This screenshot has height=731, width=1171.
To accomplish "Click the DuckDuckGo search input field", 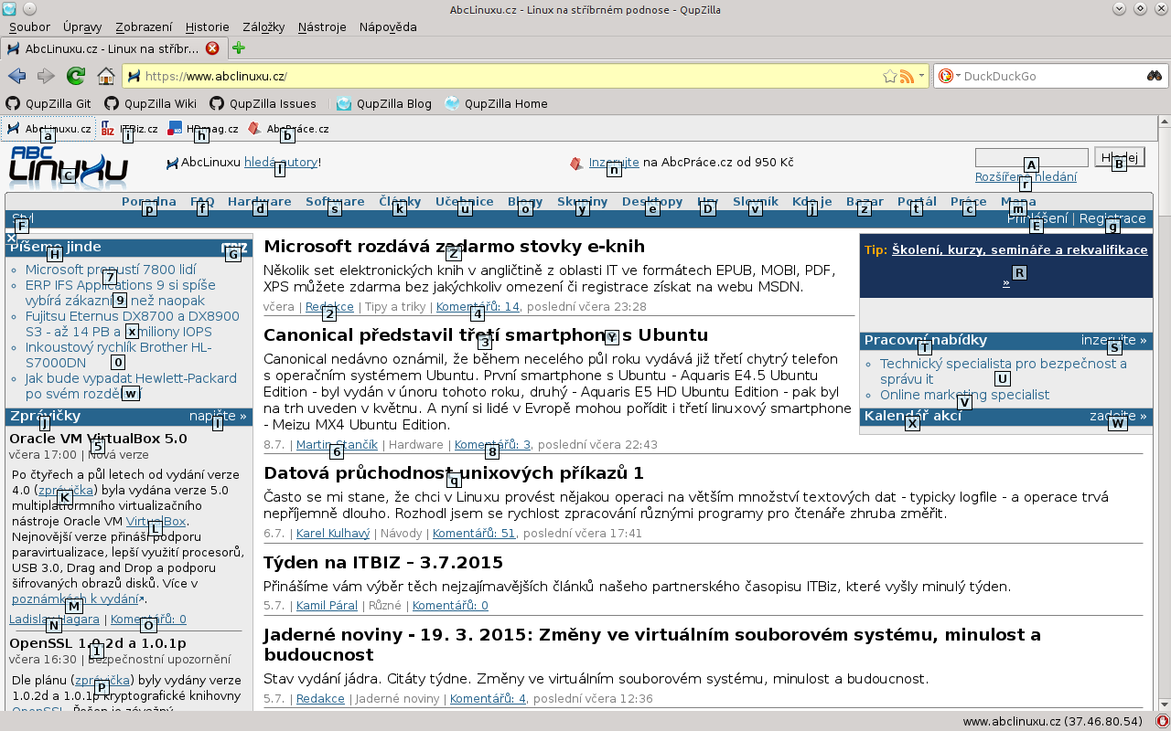I will [1052, 76].
